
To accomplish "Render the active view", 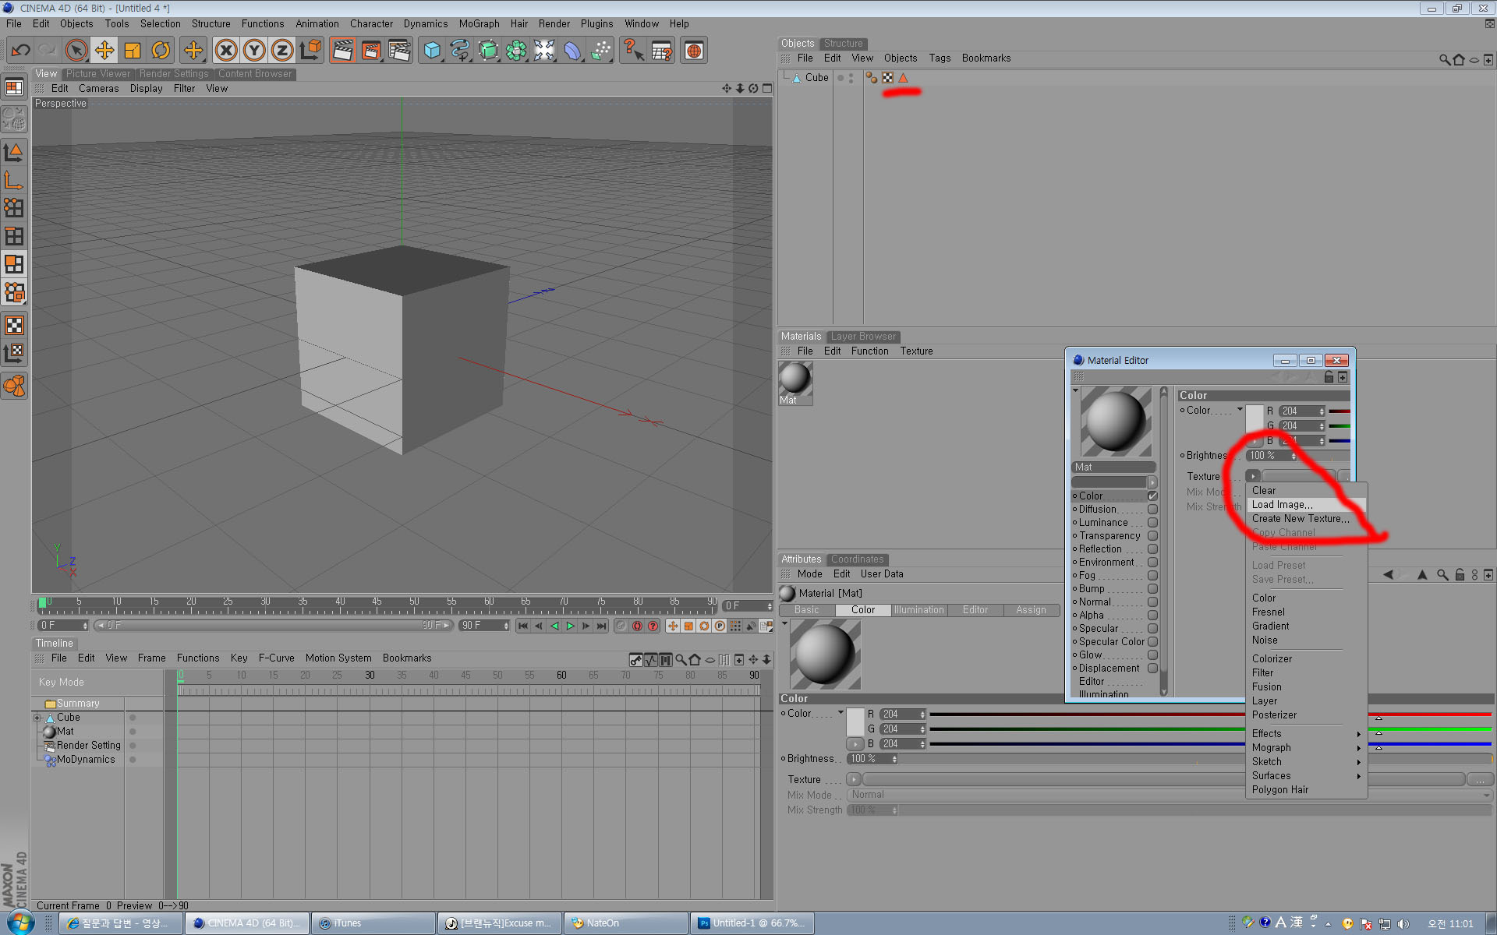I will (x=342, y=51).
